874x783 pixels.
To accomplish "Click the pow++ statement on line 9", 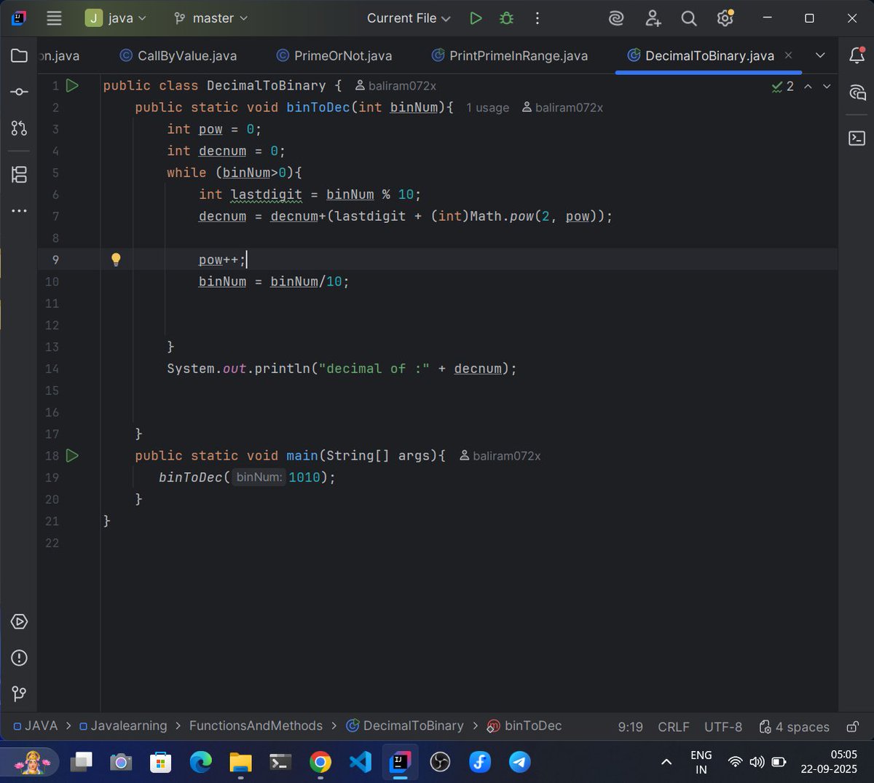I will pyautogui.click(x=222, y=260).
